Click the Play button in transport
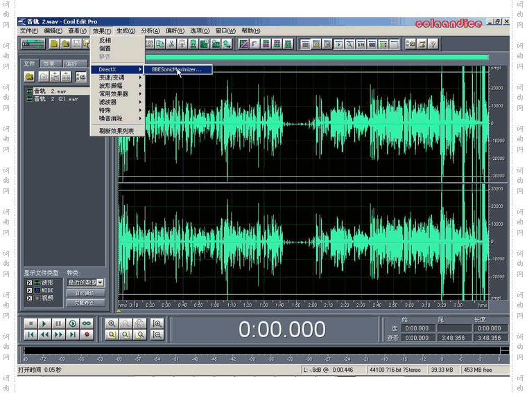Viewport: 527px width, 394px height. [44, 323]
